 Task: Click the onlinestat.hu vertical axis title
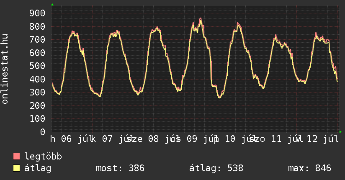tap(5, 69)
